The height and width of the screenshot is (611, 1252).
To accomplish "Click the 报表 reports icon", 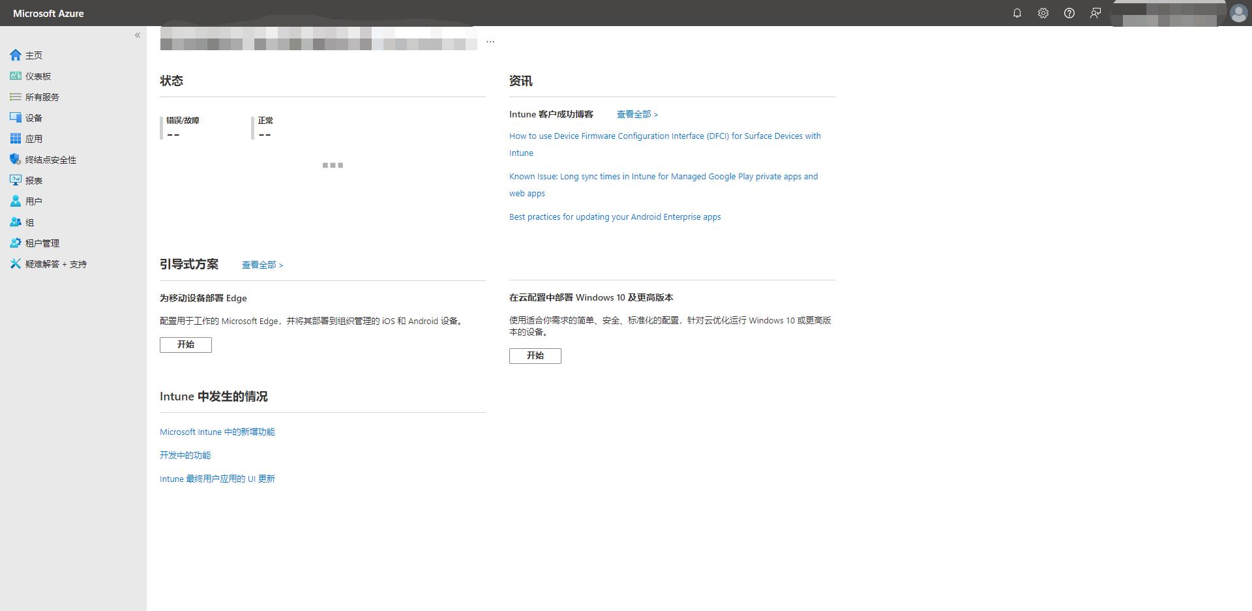I will pyautogui.click(x=16, y=180).
